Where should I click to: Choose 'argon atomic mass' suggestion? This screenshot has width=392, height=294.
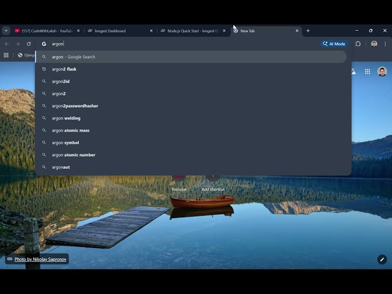tap(191, 130)
